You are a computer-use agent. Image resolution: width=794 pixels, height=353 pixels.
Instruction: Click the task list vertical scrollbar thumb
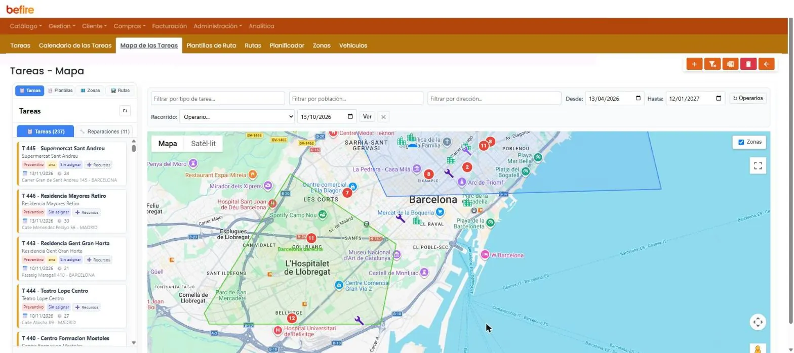click(134, 148)
